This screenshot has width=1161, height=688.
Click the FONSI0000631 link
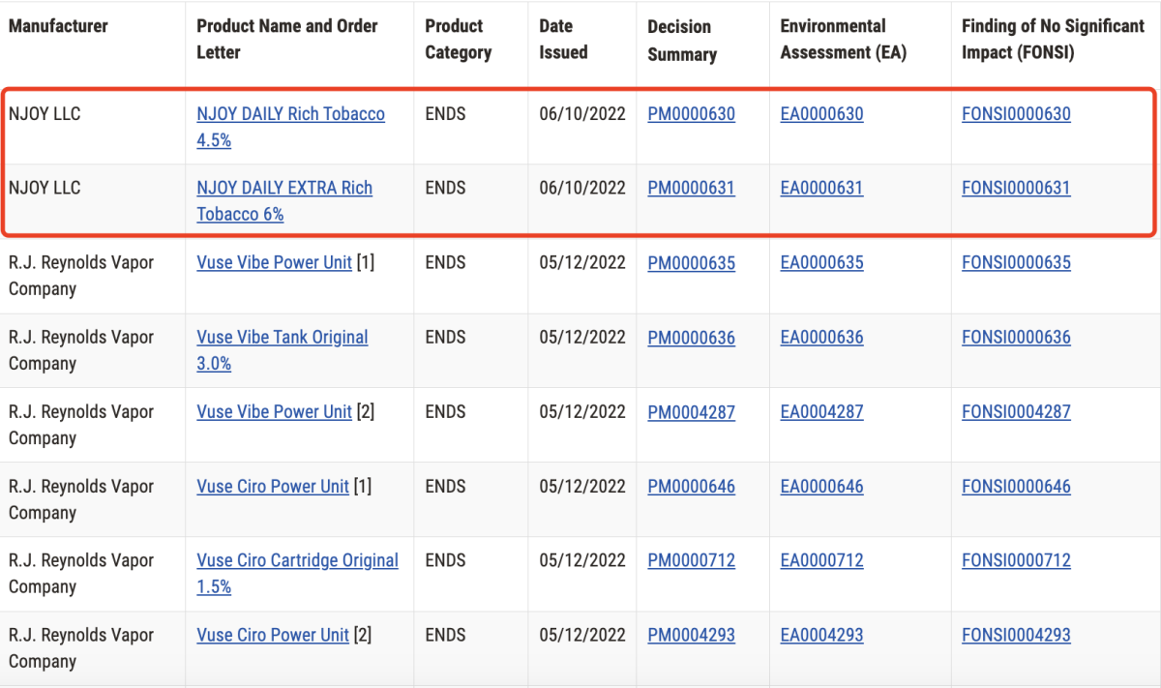pyautogui.click(x=1016, y=189)
